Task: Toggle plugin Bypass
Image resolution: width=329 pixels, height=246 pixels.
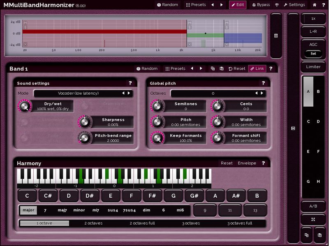Action: (x=261, y=5)
